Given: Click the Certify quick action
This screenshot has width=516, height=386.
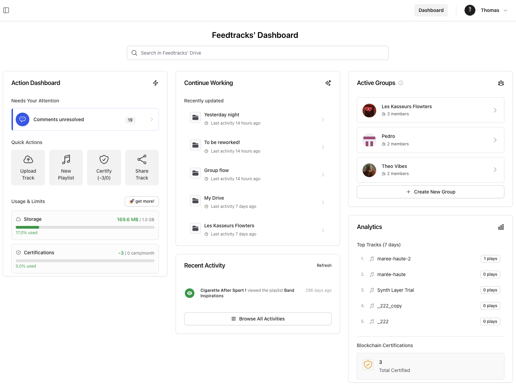Looking at the screenshot, I should pyautogui.click(x=104, y=167).
